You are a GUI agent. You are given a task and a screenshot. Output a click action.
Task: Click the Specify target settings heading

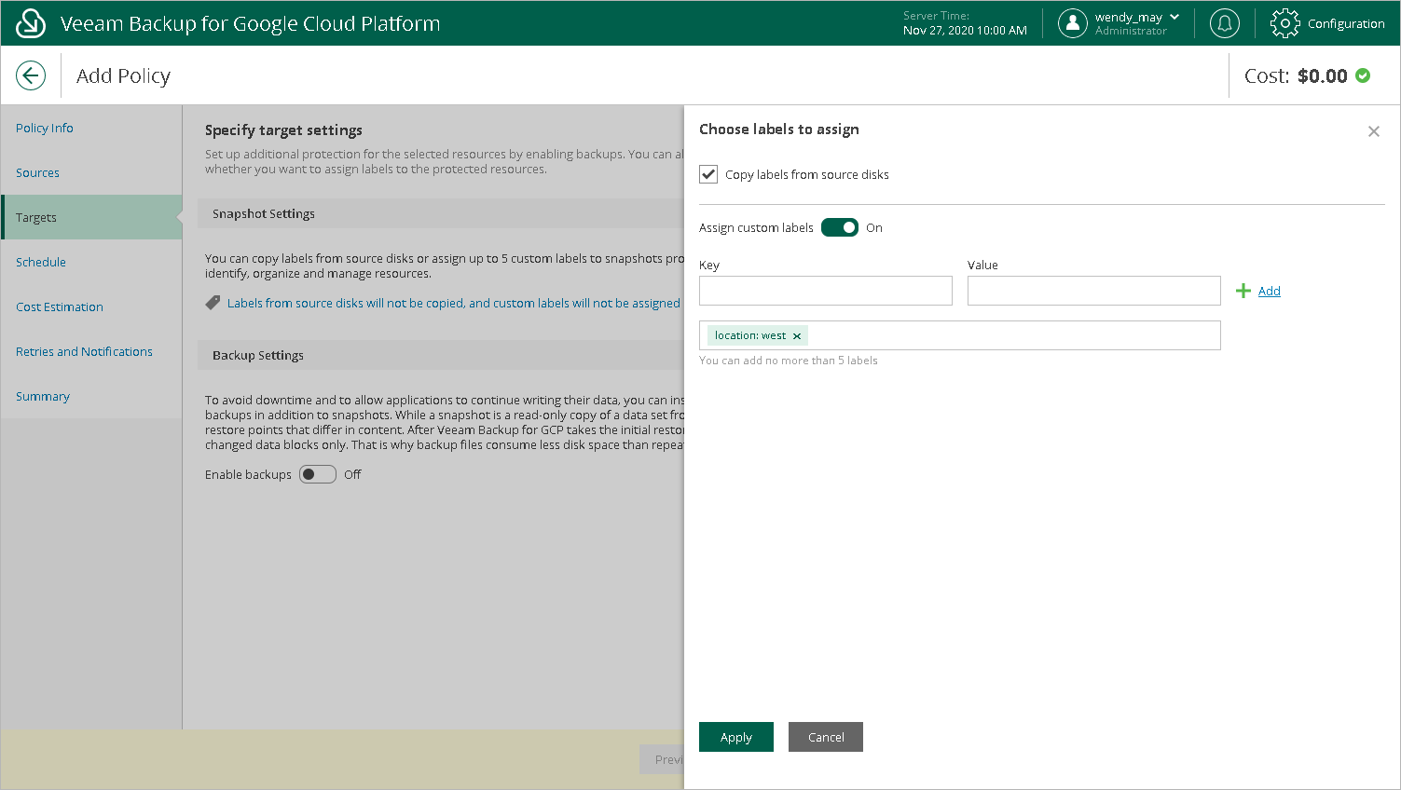pos(283,130)
